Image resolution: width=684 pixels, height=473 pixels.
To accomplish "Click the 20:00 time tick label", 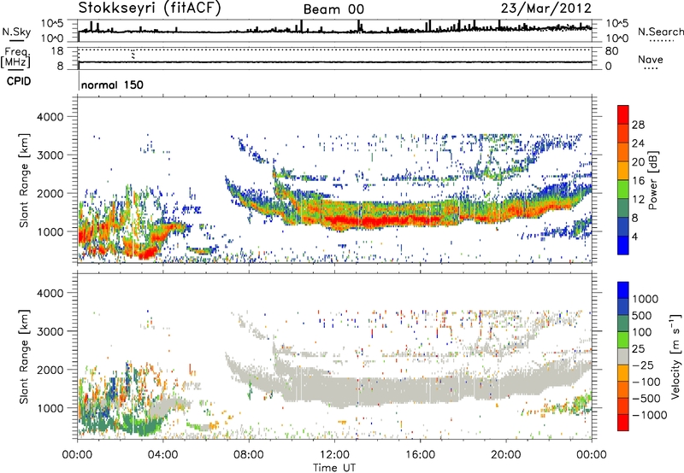I will (506, 455).
